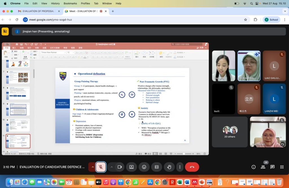Turn on the camera in Meet
289x188 pixels.
(x=119, y=167)
